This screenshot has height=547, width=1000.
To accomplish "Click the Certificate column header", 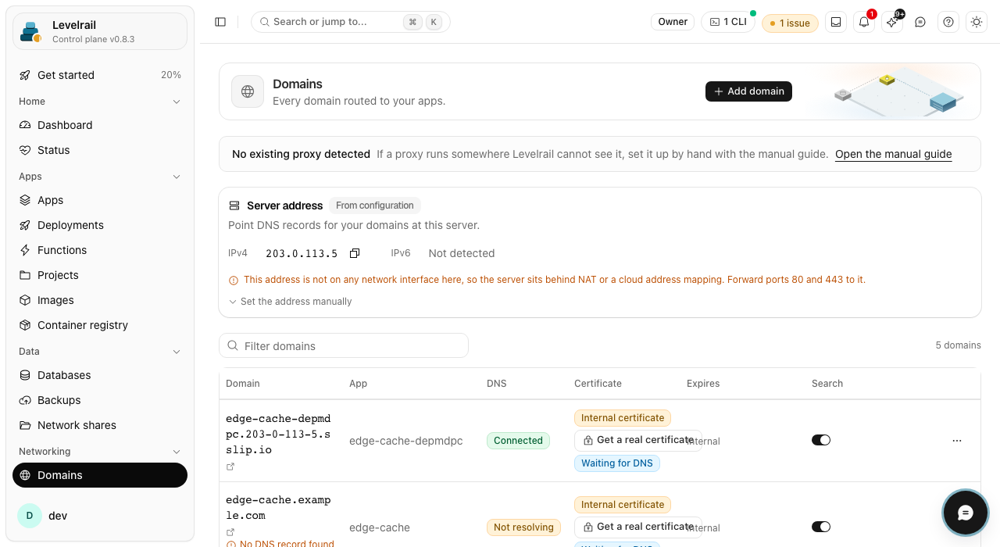I will click(598, 384).
